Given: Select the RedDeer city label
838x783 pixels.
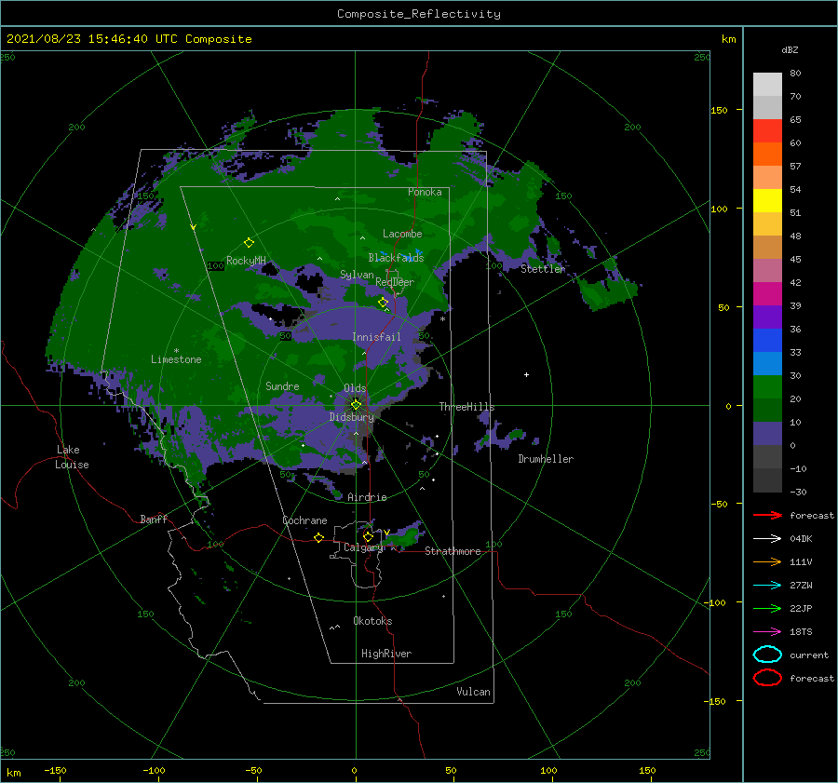Looking at the screenshot, I should click(395, 282).
